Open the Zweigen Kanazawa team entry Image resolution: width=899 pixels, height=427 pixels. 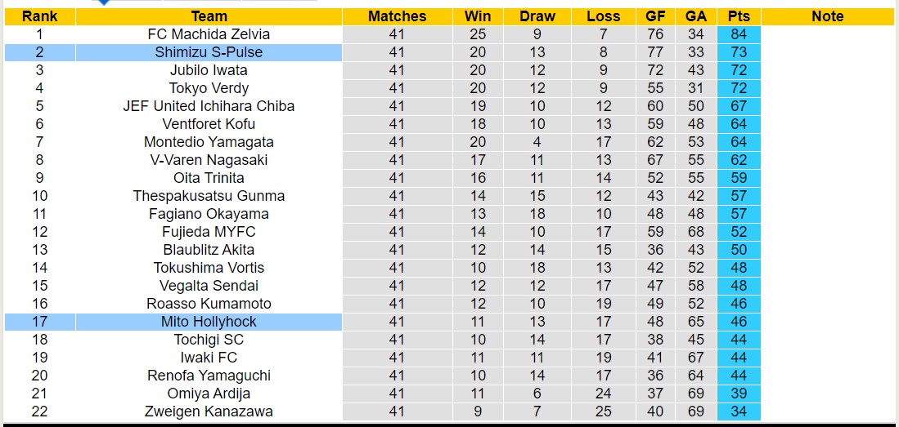[x=209, y=411]
